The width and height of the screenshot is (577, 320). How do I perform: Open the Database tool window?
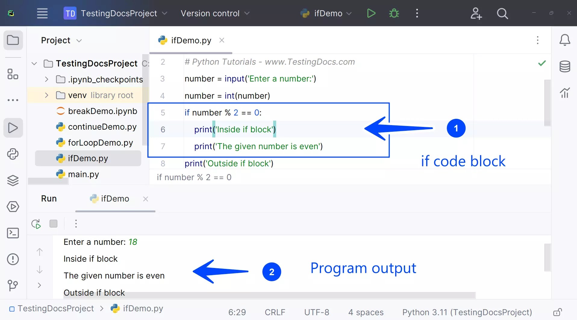pyautogui.click(x=565, y=66)
